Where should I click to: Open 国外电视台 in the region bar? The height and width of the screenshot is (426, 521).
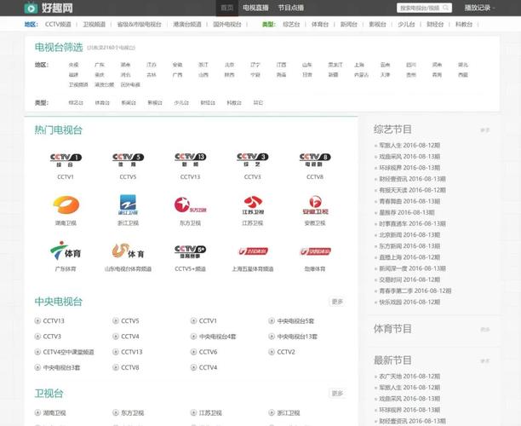tap(227, 24)
